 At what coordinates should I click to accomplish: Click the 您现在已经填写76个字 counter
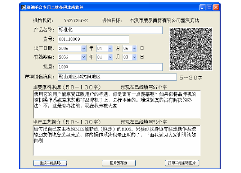(143, 122)
